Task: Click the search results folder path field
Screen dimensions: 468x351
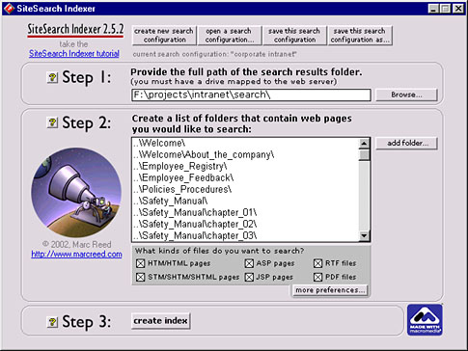Action: 251,95
